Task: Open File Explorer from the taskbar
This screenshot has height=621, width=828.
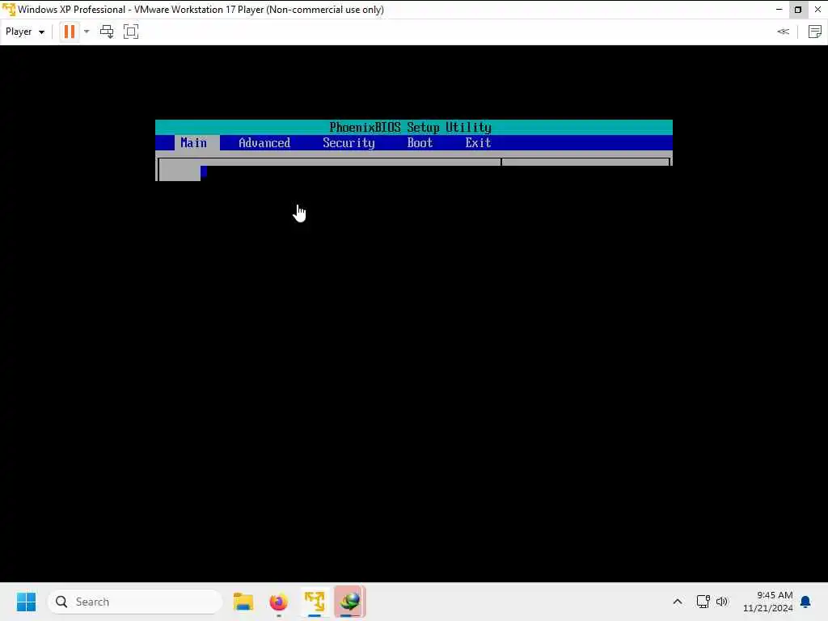Action: click(243, 602)
